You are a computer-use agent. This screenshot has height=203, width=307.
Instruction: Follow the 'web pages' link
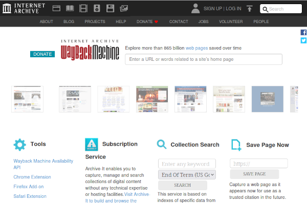(196, 48)
